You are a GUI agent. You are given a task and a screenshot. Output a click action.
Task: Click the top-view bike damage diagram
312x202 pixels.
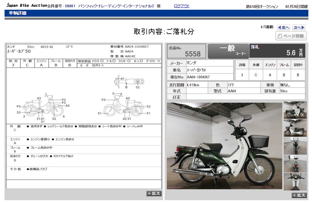129,82
